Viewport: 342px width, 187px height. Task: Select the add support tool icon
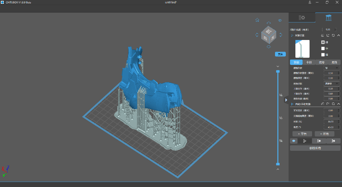305,141
